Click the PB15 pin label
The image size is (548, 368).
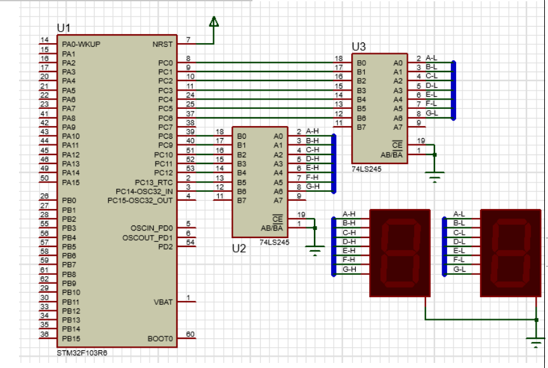[71, 339]
